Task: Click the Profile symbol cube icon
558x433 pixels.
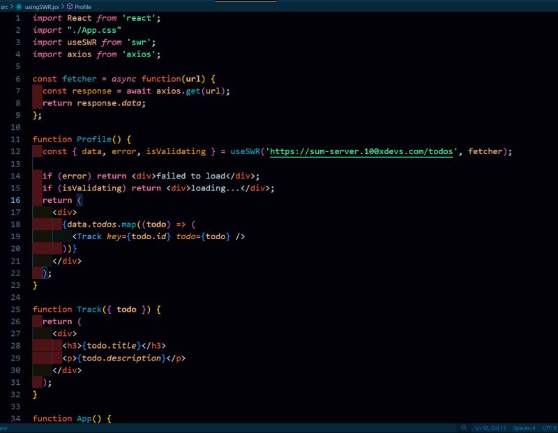Action: pyautogui.click(x=69, y=6)
